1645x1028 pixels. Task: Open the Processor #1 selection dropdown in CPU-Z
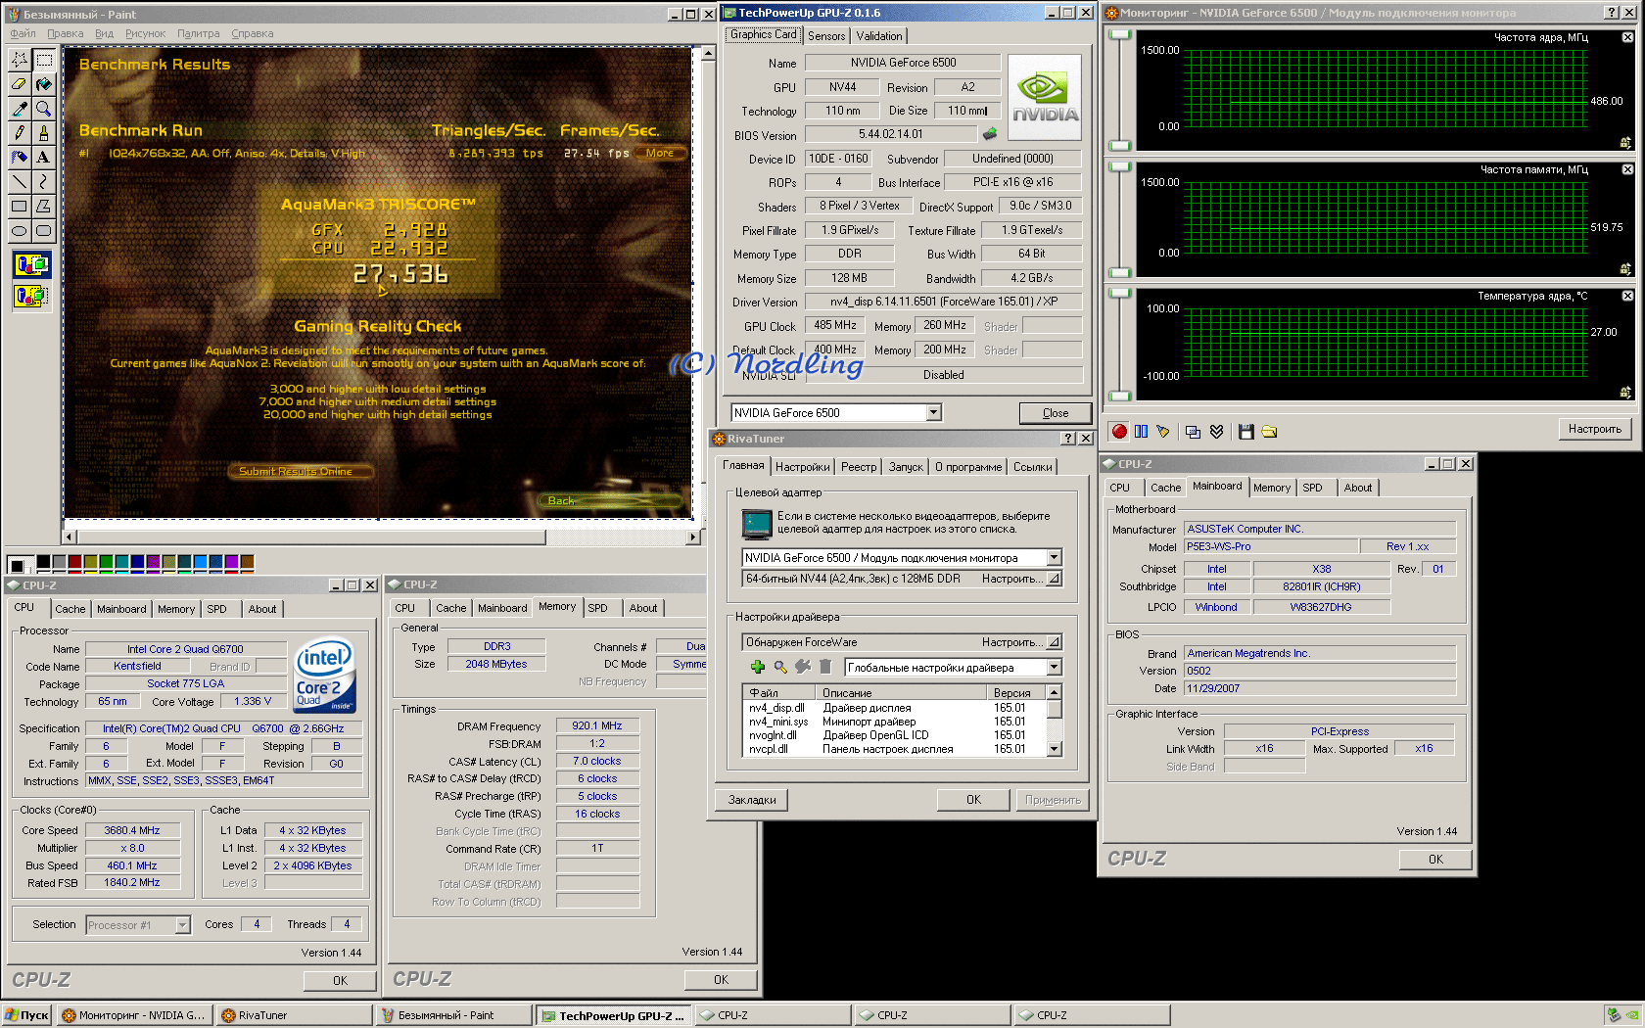(182, 925)
